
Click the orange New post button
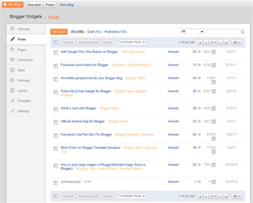pyautogui.click(x=59, y=32)
